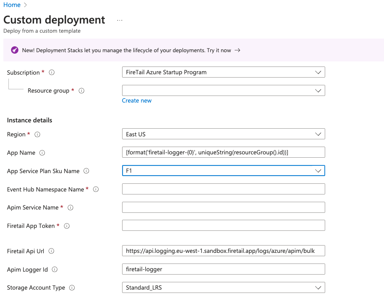Show info for Apim Service Name

point(71,208)
